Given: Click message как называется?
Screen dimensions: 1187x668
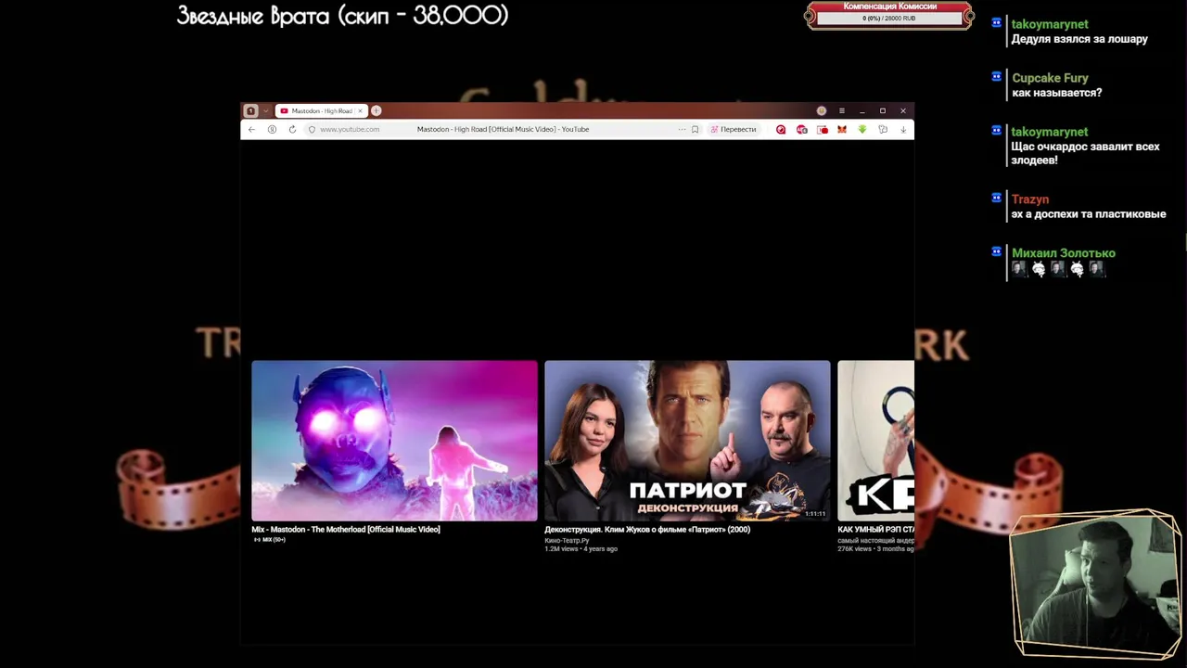Looking at the screenshot, I should tap(1056, 93).
